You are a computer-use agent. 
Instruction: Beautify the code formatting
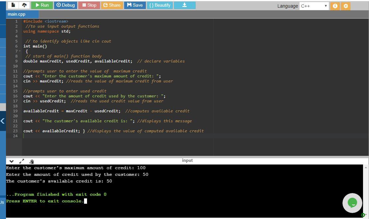point(159,5)
